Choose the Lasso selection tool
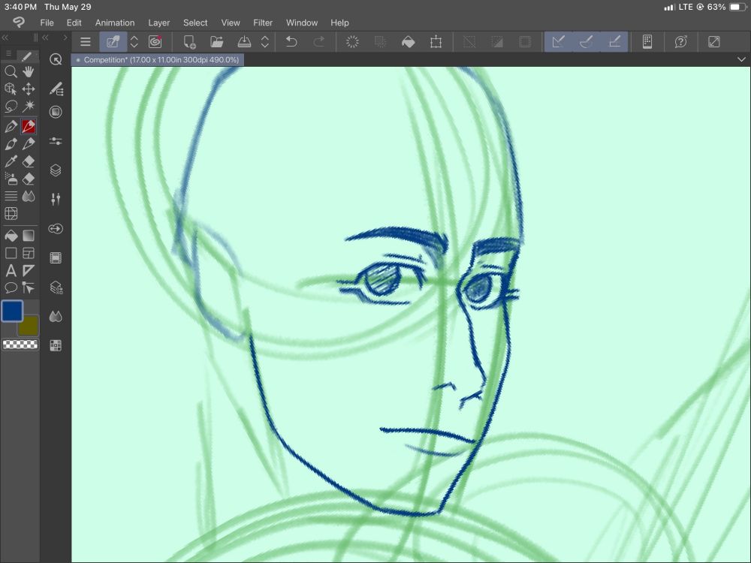 pyautogui.click(x=11, y=107)
